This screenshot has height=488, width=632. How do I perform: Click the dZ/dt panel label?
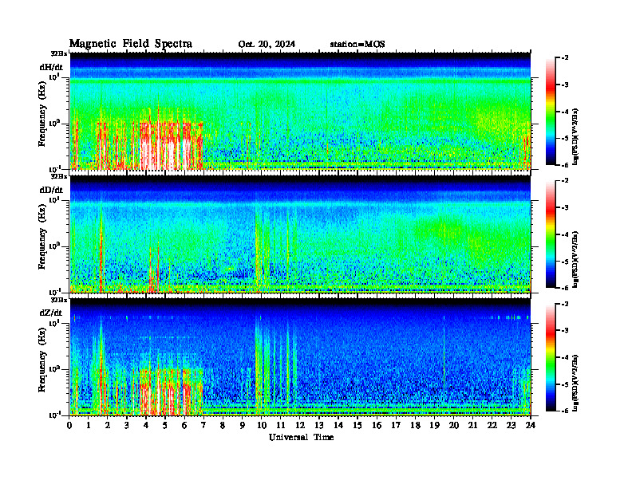click(x=51, y=313)
